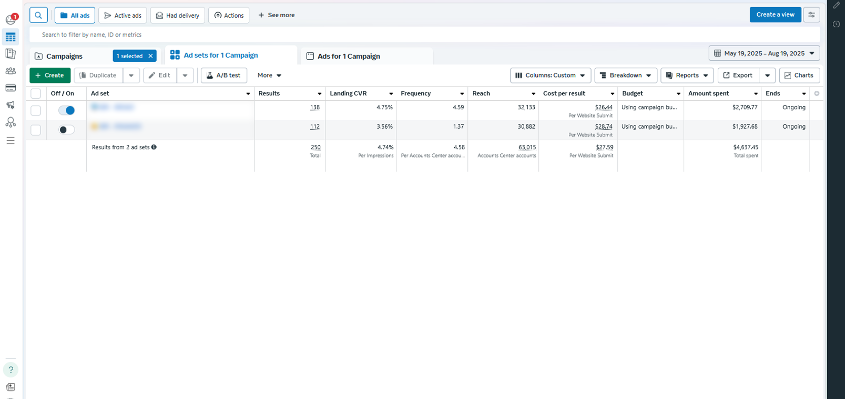Click the add column plus icon
Screen dimensions: 845x399
click(816, 94)
